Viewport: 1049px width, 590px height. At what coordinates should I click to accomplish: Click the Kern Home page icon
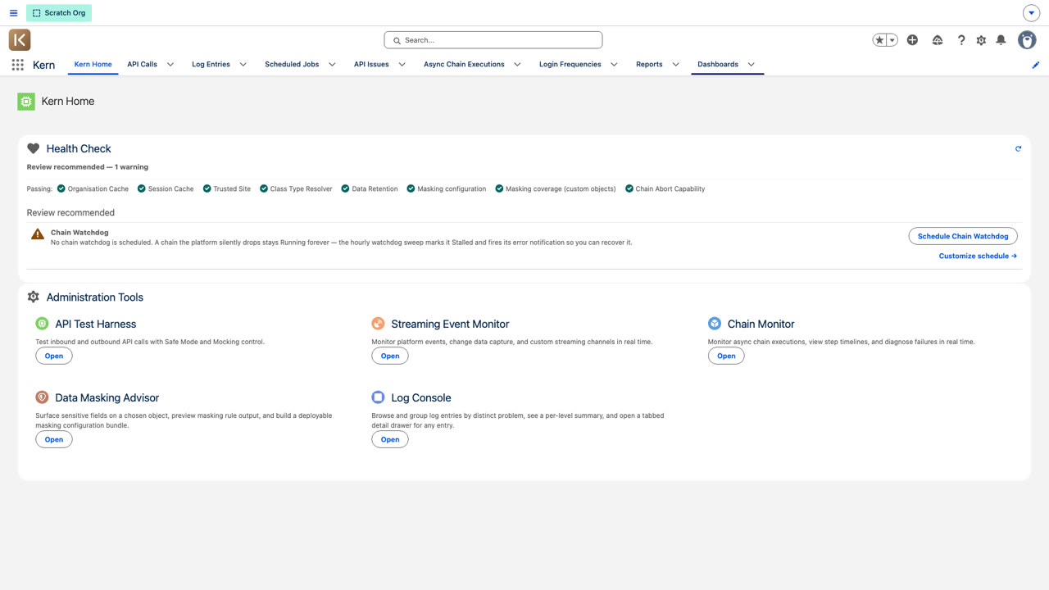(26, 102)
